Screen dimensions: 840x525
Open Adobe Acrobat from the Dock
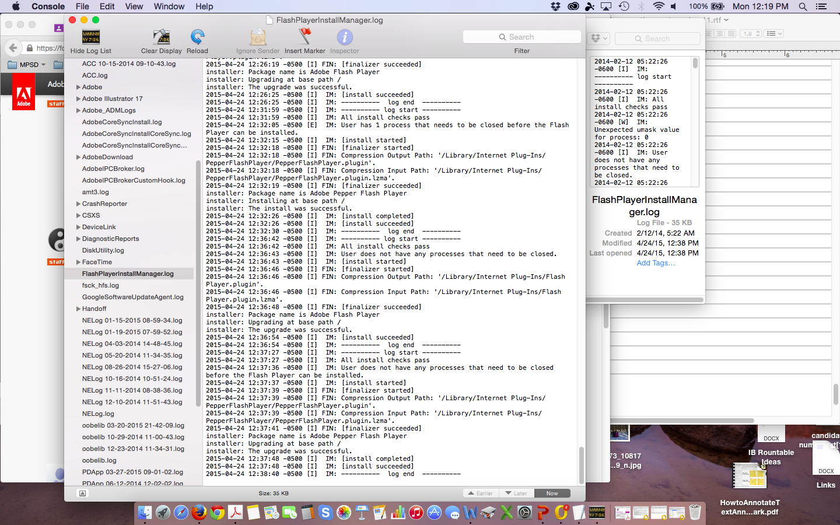pyautogui.click(x=235, y=512)
